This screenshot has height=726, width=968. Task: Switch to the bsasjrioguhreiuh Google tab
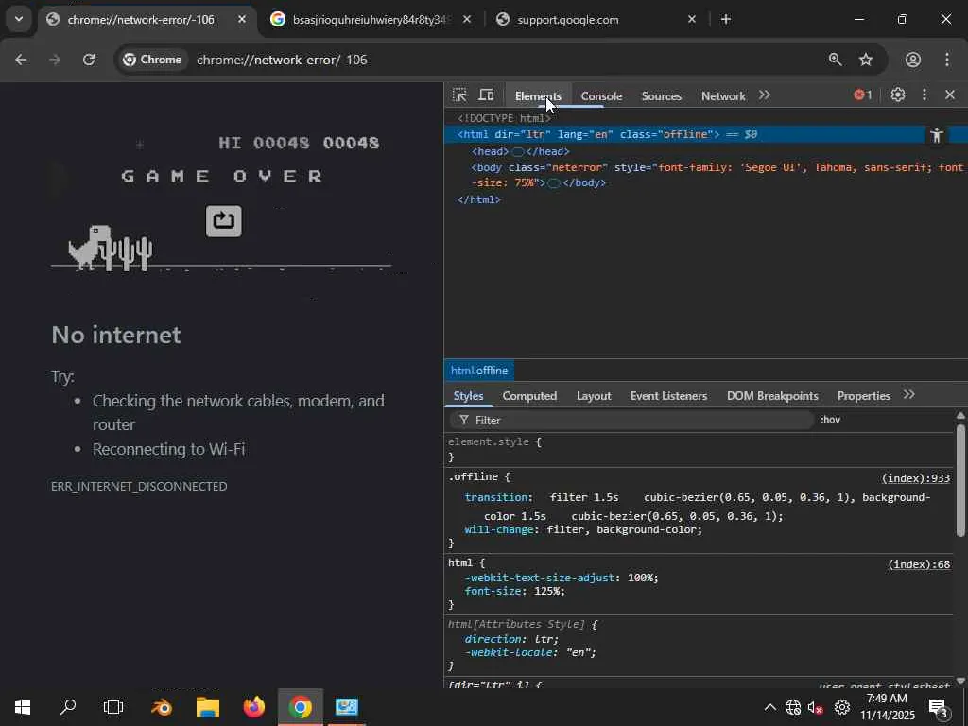click(371, 20)
